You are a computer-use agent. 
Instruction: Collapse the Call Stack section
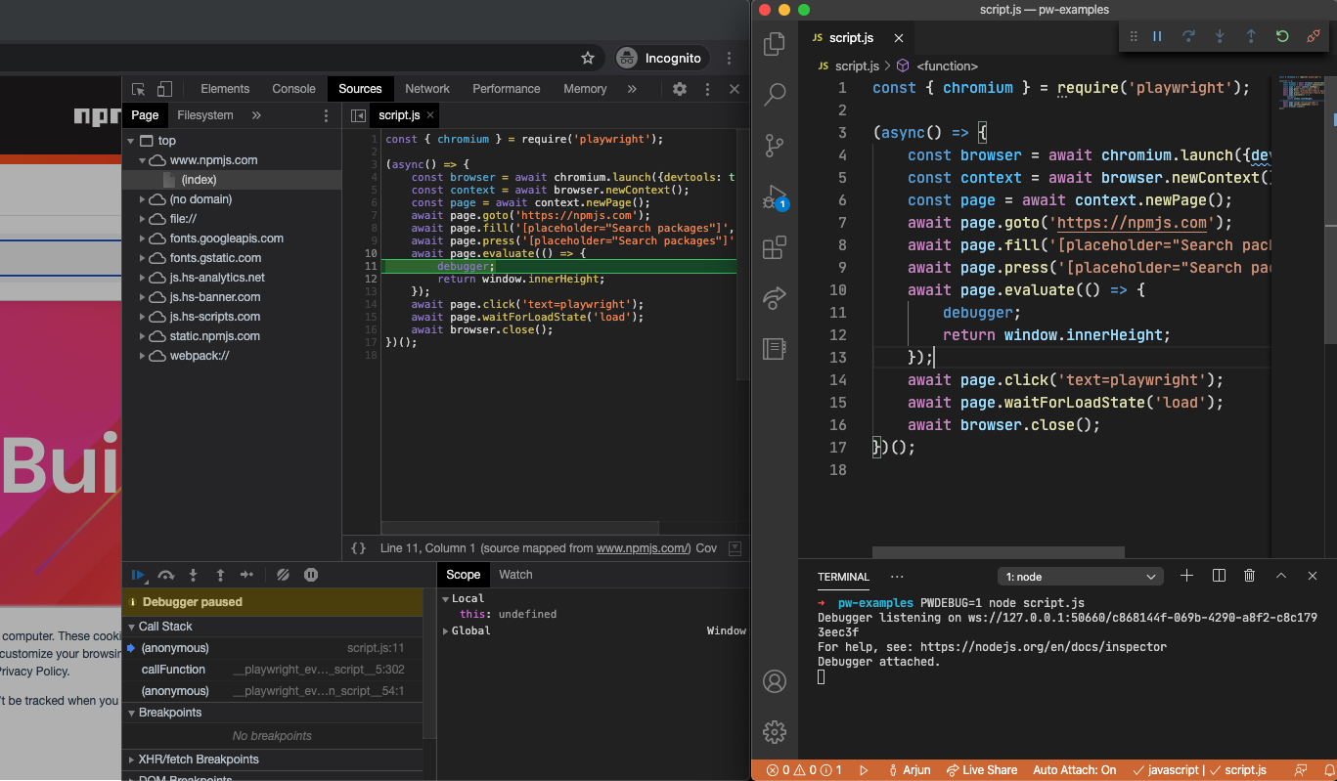(x=133, y=627)
